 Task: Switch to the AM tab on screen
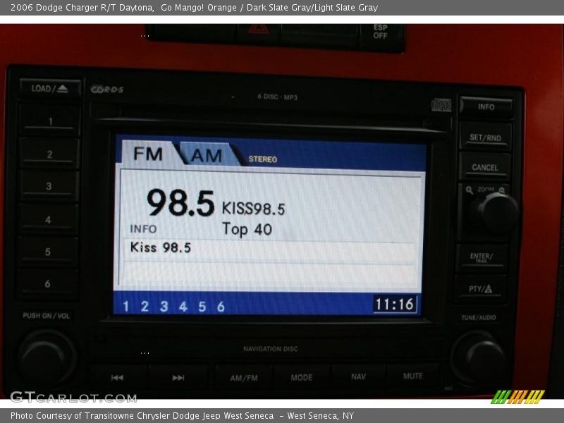207,155
